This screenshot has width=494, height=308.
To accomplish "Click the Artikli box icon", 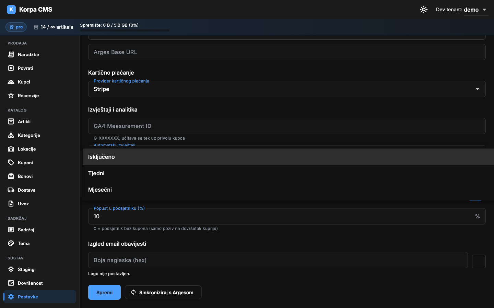I will (11, 121).
